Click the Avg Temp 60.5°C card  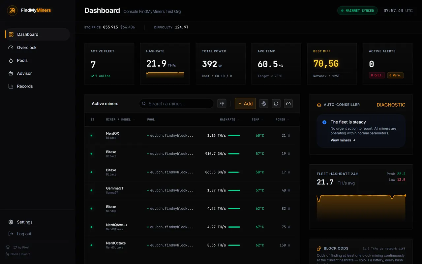[x=276, y=64]
